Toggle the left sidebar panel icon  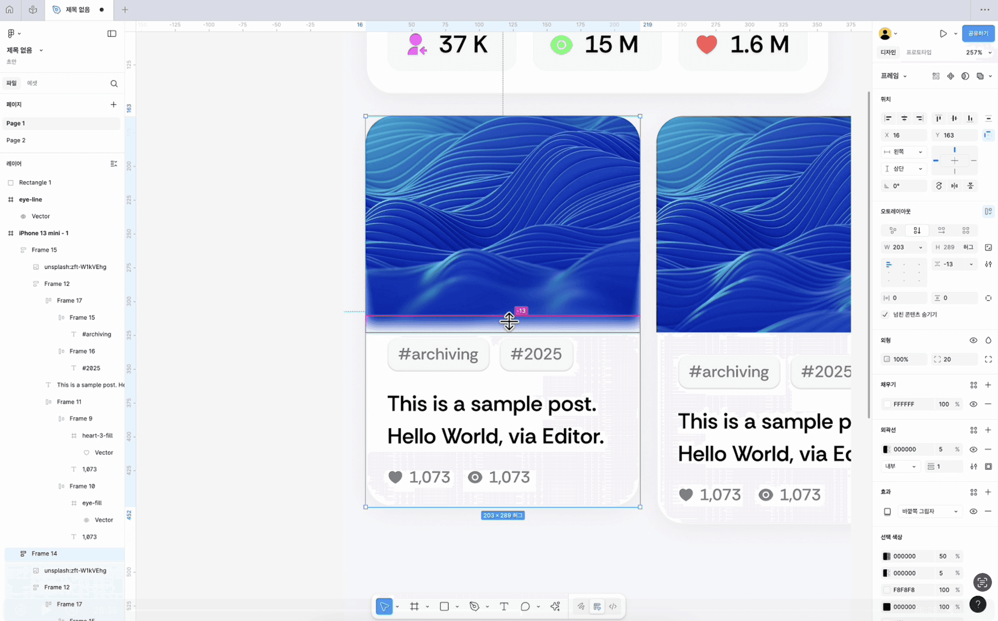(x=112, y=34)
